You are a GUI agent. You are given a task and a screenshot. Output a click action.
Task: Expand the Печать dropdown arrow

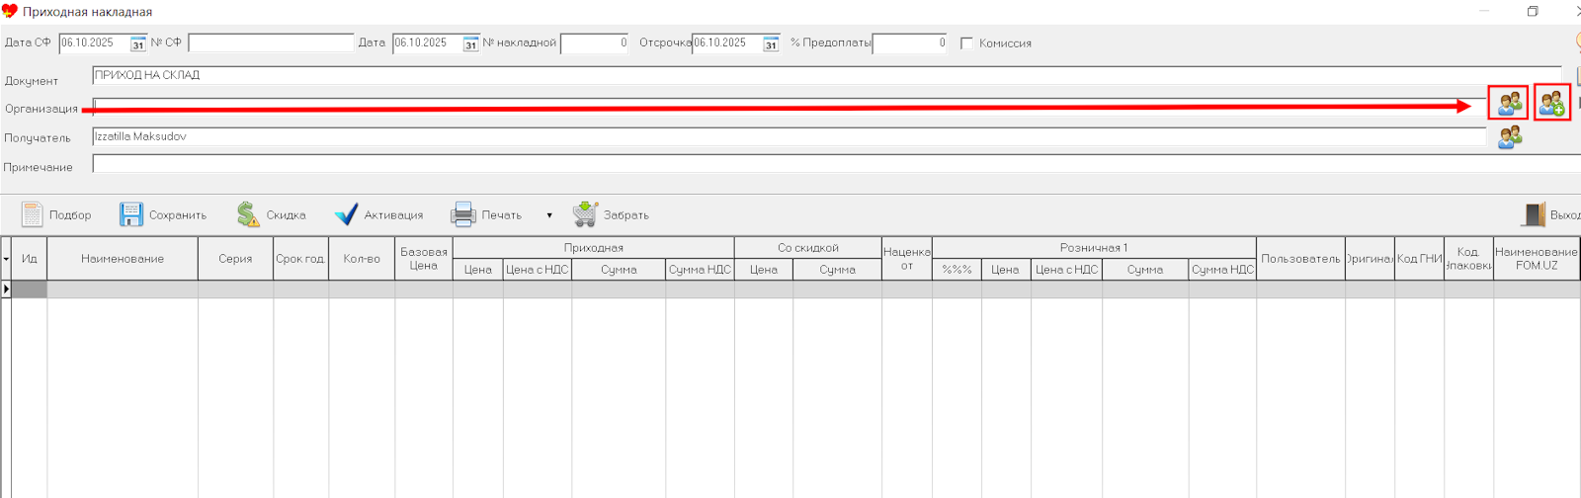coord(549,215)
